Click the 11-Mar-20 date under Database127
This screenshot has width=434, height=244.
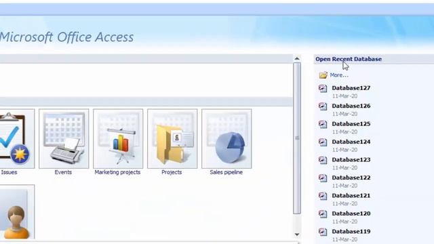point(344,96)
